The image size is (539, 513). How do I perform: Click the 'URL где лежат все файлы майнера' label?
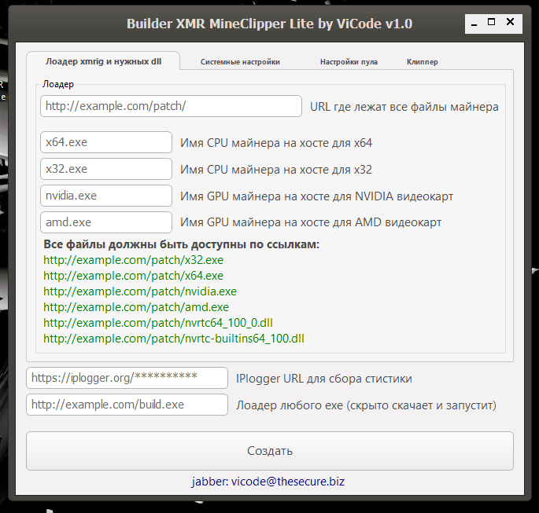coord(404,107)
